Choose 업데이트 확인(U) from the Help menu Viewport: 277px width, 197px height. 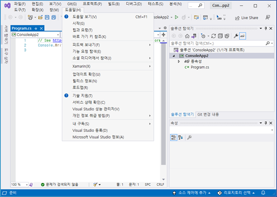click(x=108, y=74)
